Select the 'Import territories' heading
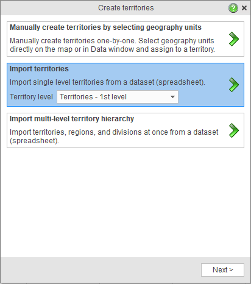The width and height of the screenshot is (251, 284). click(39, 69)
